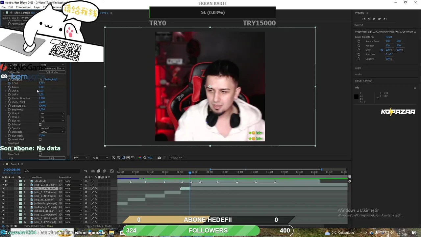Click the timeline current time indicator playhead
This screenshot has height=237, width=421.
tap(190, 172)
